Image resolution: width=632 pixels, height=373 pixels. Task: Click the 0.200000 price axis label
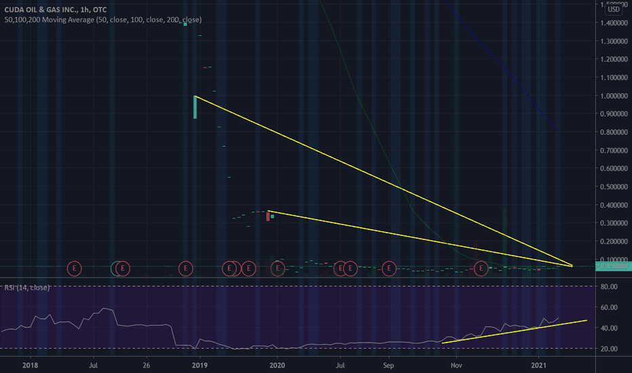tap(614, 241)
